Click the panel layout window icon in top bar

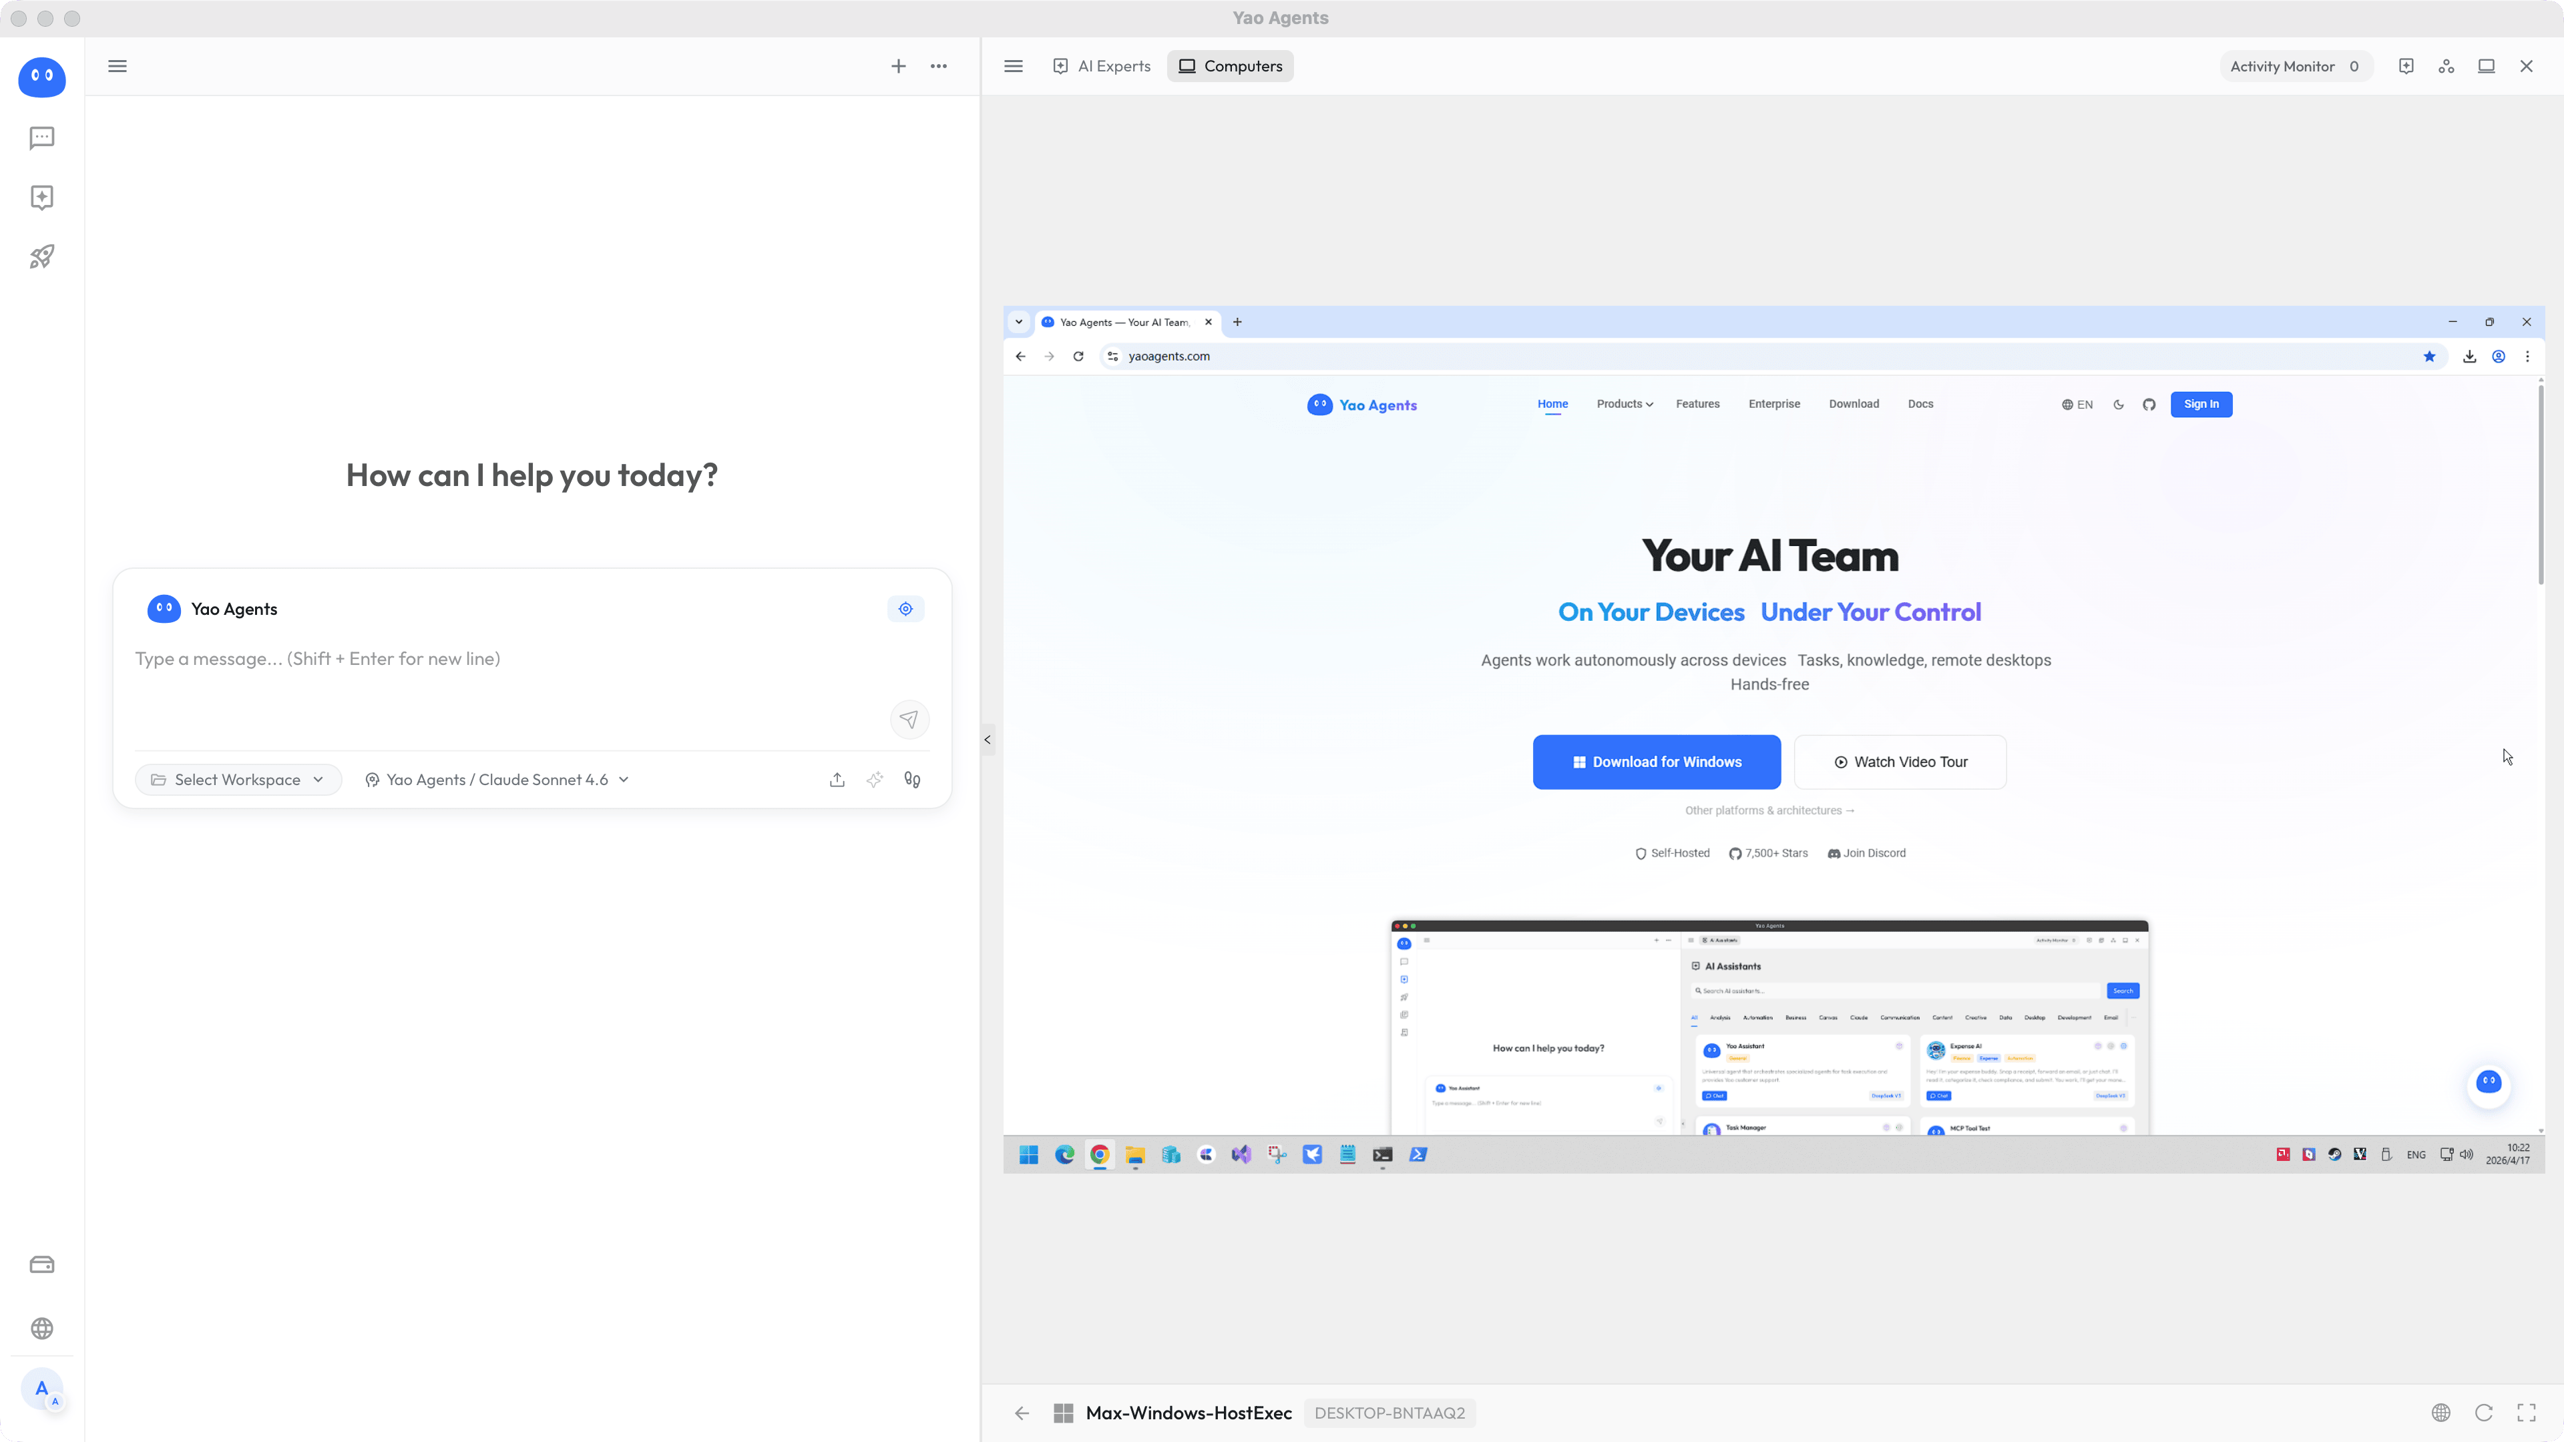[2487, 65]
